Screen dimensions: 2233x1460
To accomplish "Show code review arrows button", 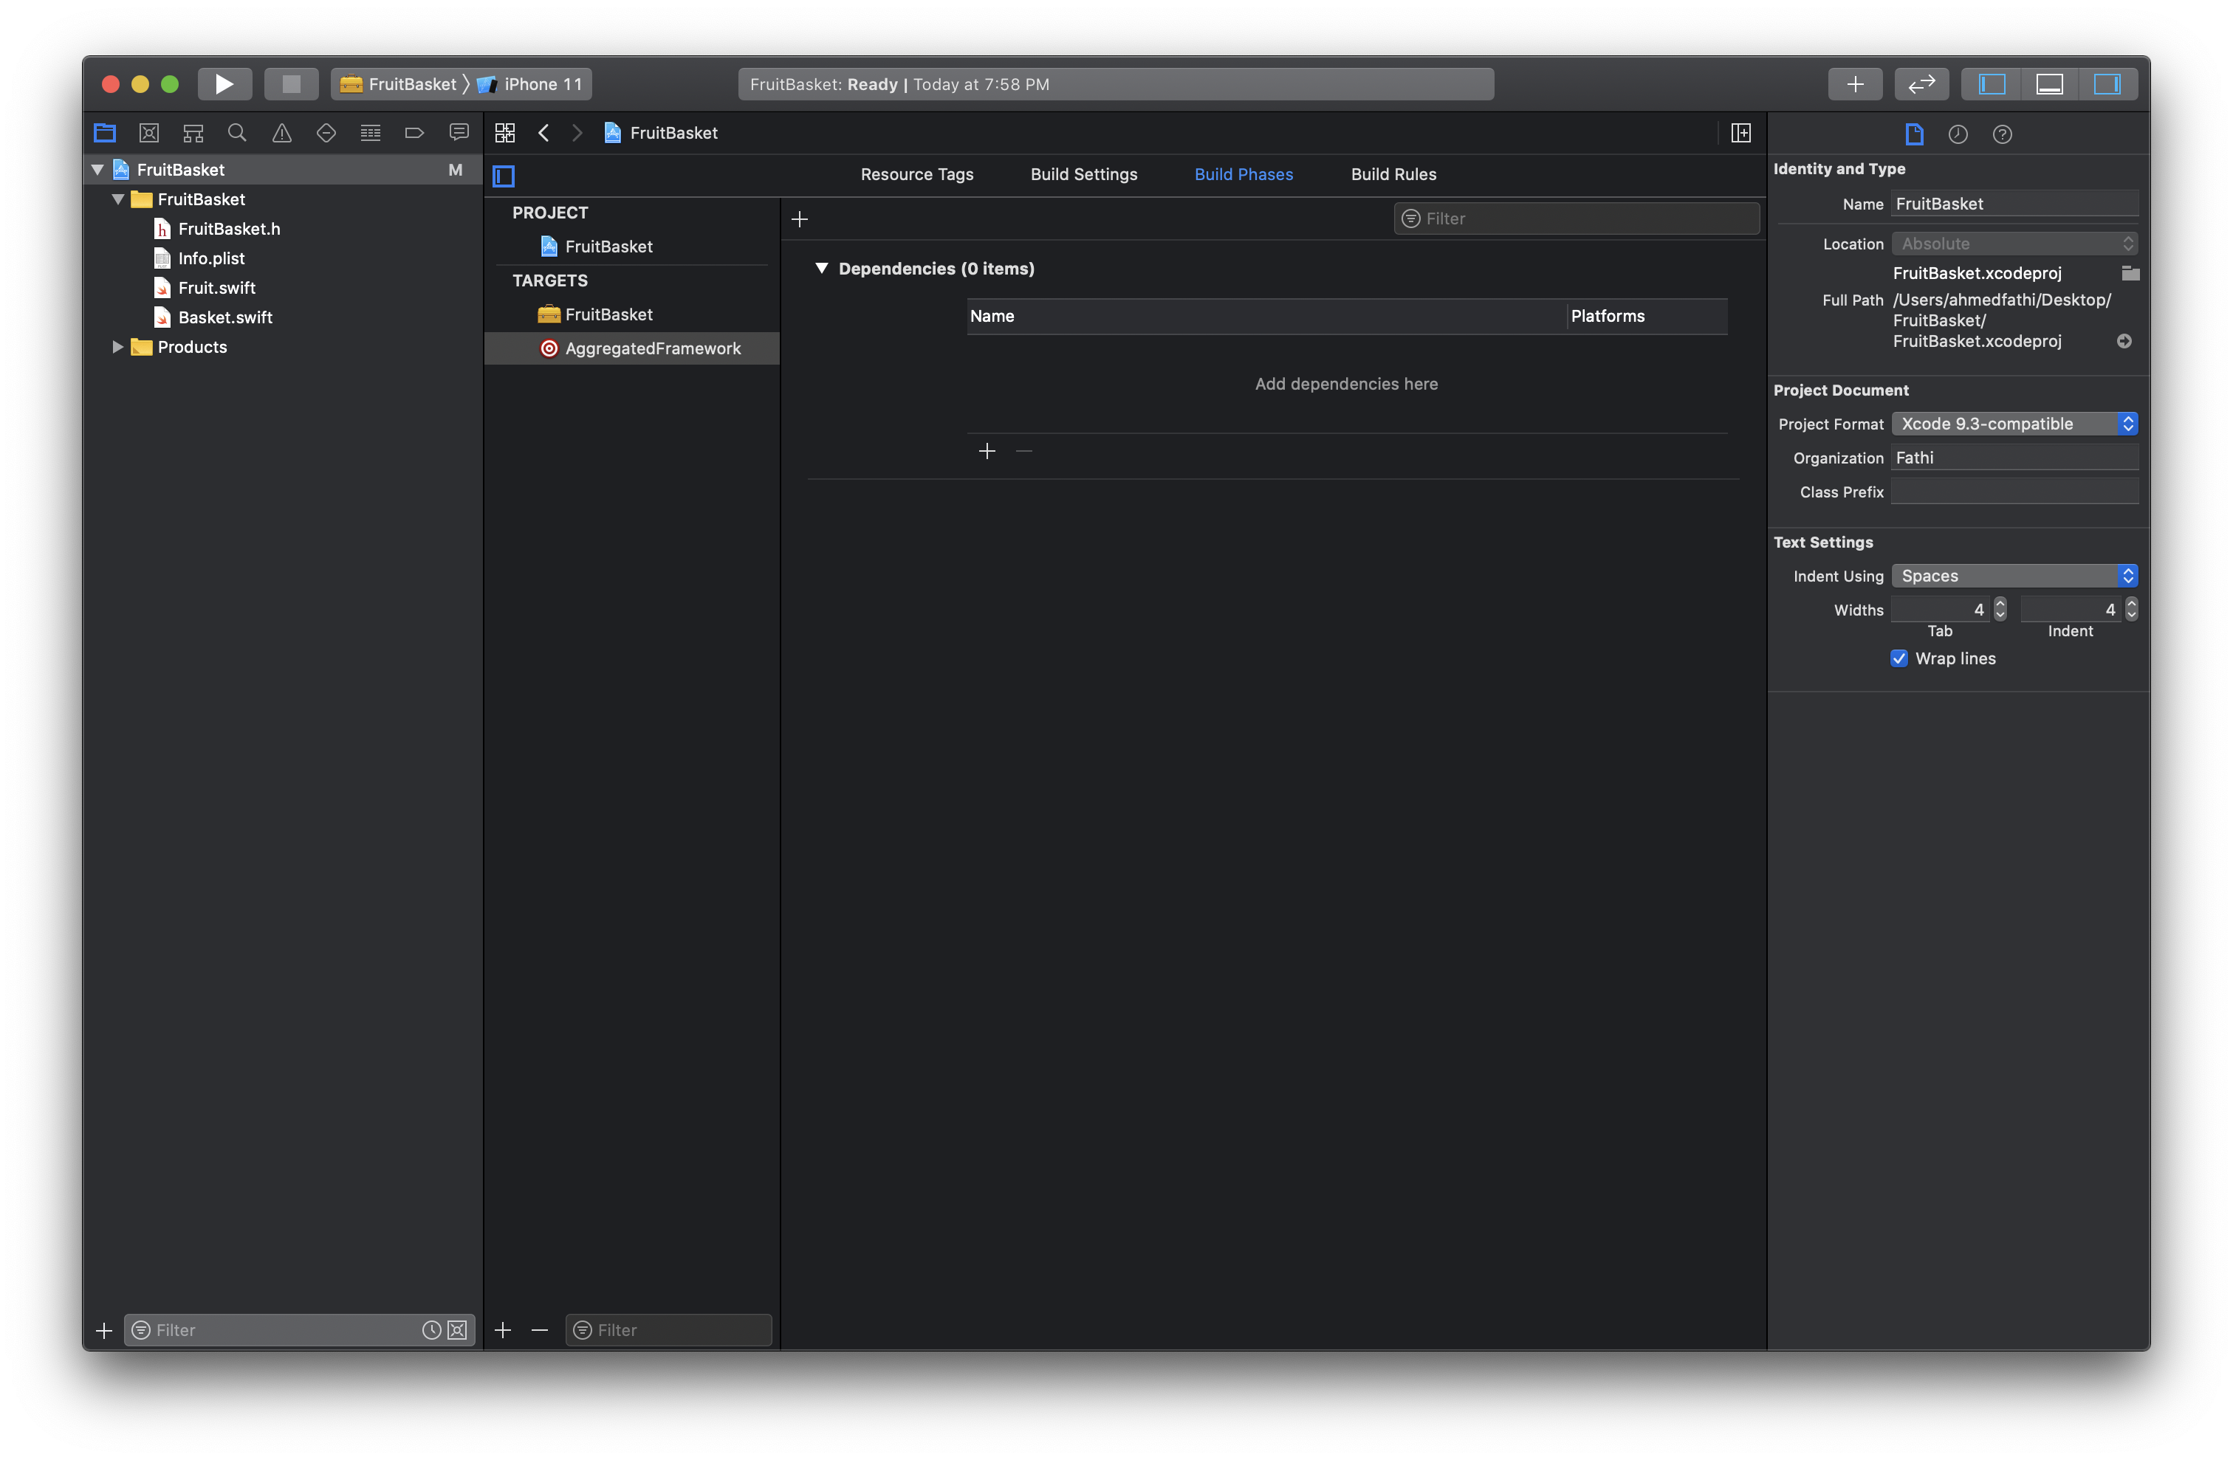I will pyautogui.click(x=1921, y=83).
